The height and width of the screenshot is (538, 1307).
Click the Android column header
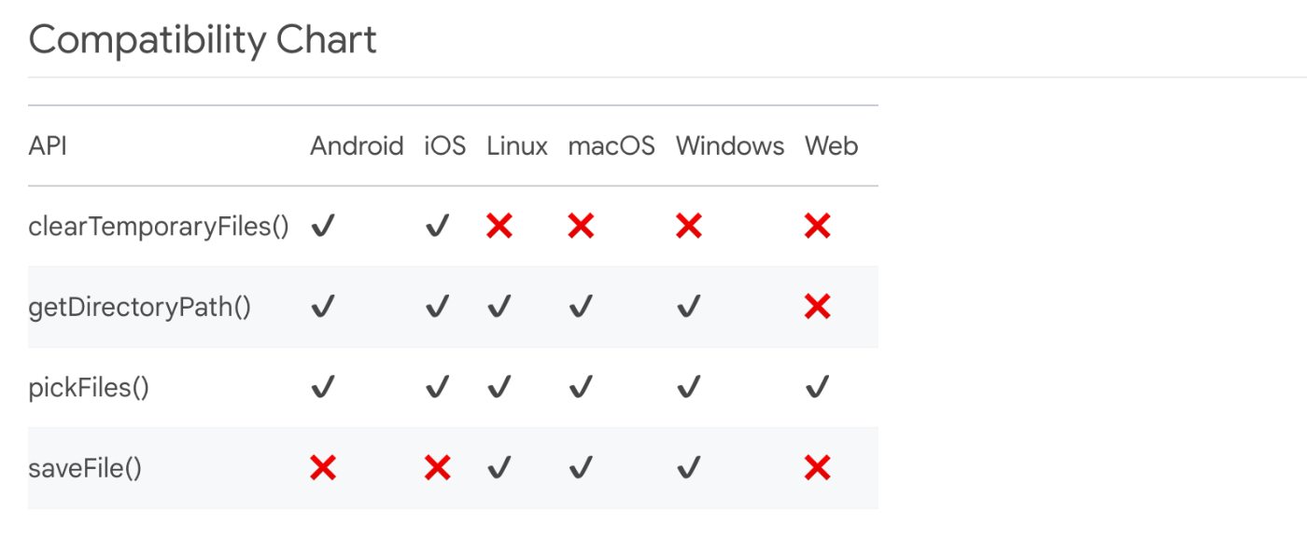click(357, 146)
